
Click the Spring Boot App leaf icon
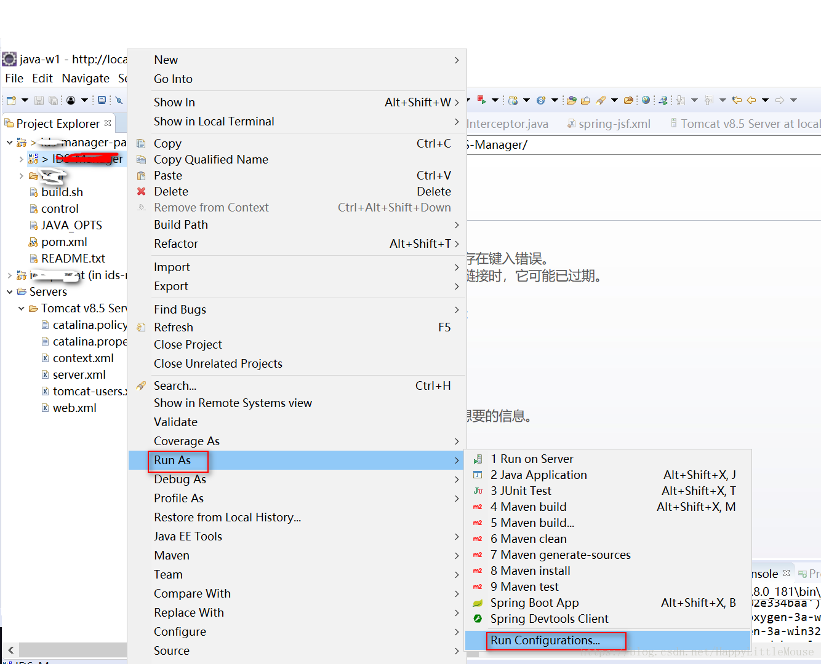[478, 603]
